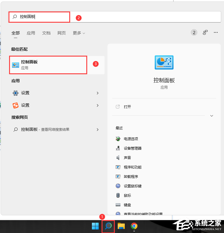Click the magnifier icon in search box
224x233 pixels.
(x=15, y=16)
